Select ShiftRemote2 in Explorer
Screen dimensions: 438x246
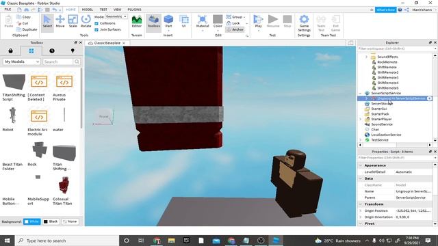pyautogui.click(x=388, y=72)
